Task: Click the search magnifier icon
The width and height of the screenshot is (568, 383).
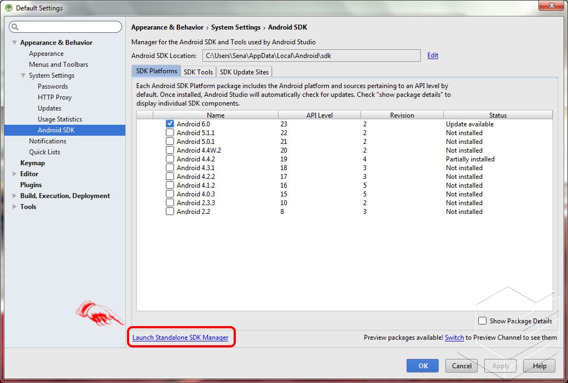Action: click(x=15, y=27)
